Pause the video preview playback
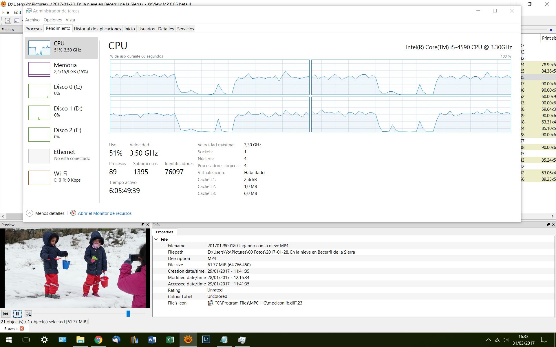This screenshot has height=347, width=556. (x=17, y=314)
